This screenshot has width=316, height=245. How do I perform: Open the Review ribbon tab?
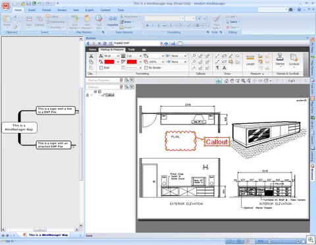pos(62,10)
